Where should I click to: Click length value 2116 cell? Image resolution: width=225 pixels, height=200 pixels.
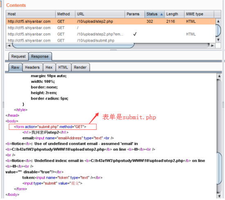pos(171,22)
